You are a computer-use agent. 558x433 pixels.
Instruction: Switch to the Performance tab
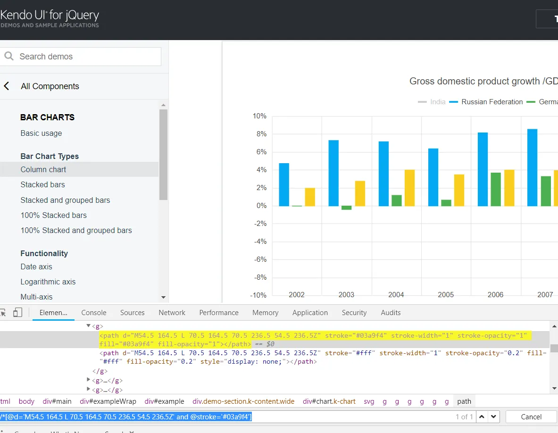click(x=219, y=313)
